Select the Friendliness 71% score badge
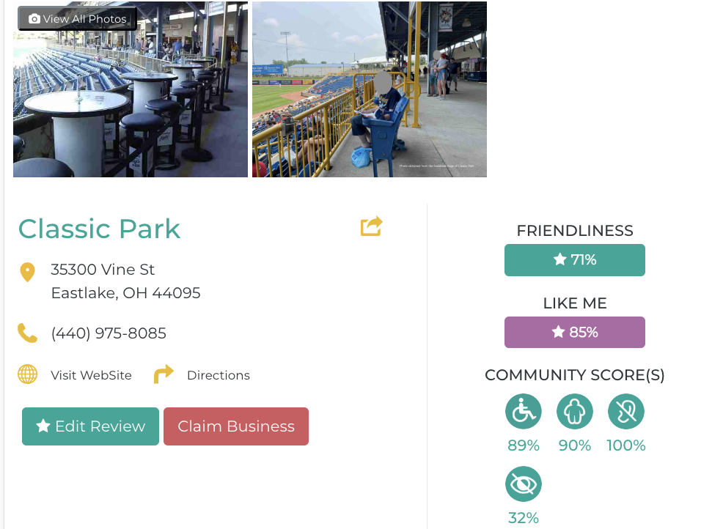The image size is (723, 529). pyautogui.click(x=575, y=260)
